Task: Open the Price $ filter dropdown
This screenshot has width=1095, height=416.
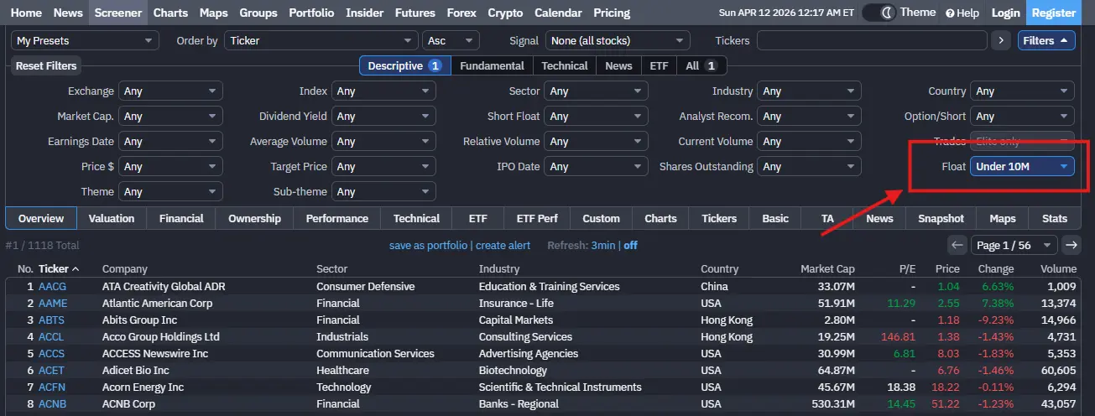Action: (171, 166)
